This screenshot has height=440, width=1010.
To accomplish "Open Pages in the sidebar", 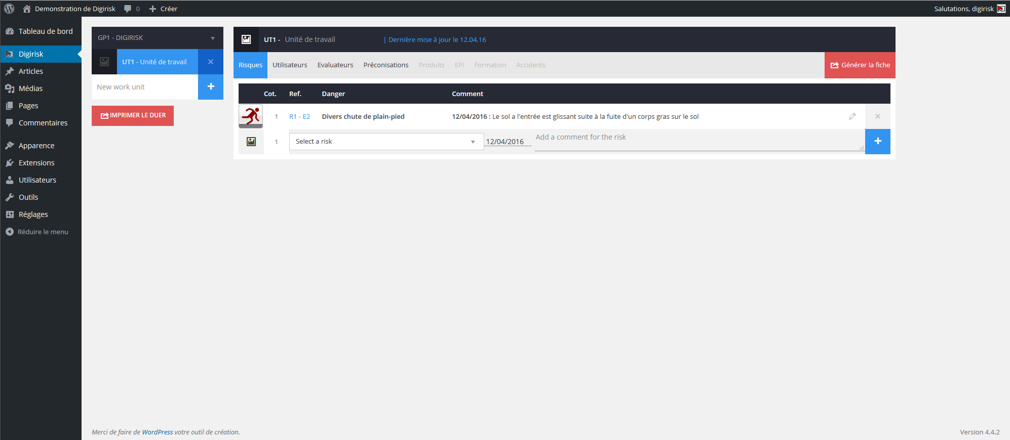I will coord(41,106).
